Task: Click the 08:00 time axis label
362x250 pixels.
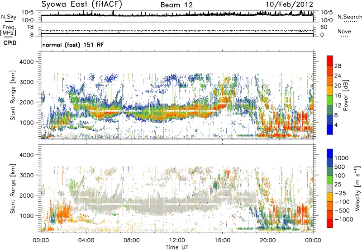Action: [132, 241]
